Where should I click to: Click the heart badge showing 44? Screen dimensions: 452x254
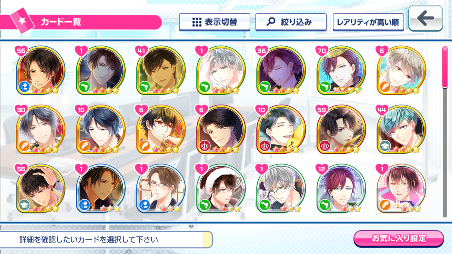pos(382,110)
